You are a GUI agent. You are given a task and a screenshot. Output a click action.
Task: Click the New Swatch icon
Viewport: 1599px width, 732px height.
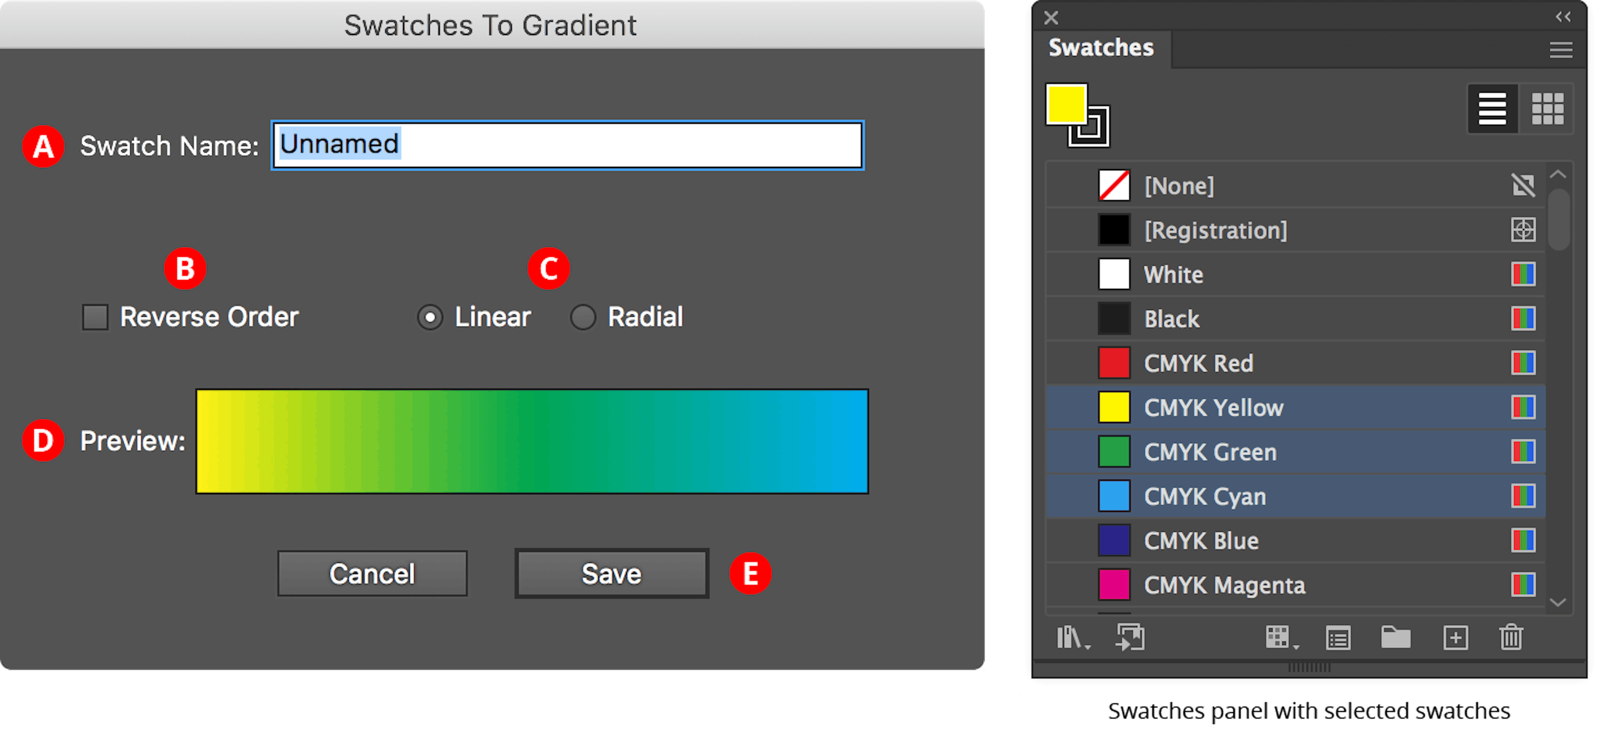1455,638
